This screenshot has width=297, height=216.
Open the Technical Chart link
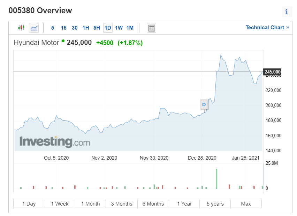[x=267, y=28]
